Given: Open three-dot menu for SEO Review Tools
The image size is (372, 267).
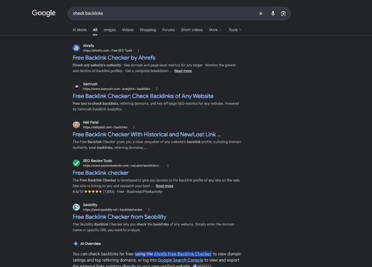Looking at the screenshot, I should point(168,166).
